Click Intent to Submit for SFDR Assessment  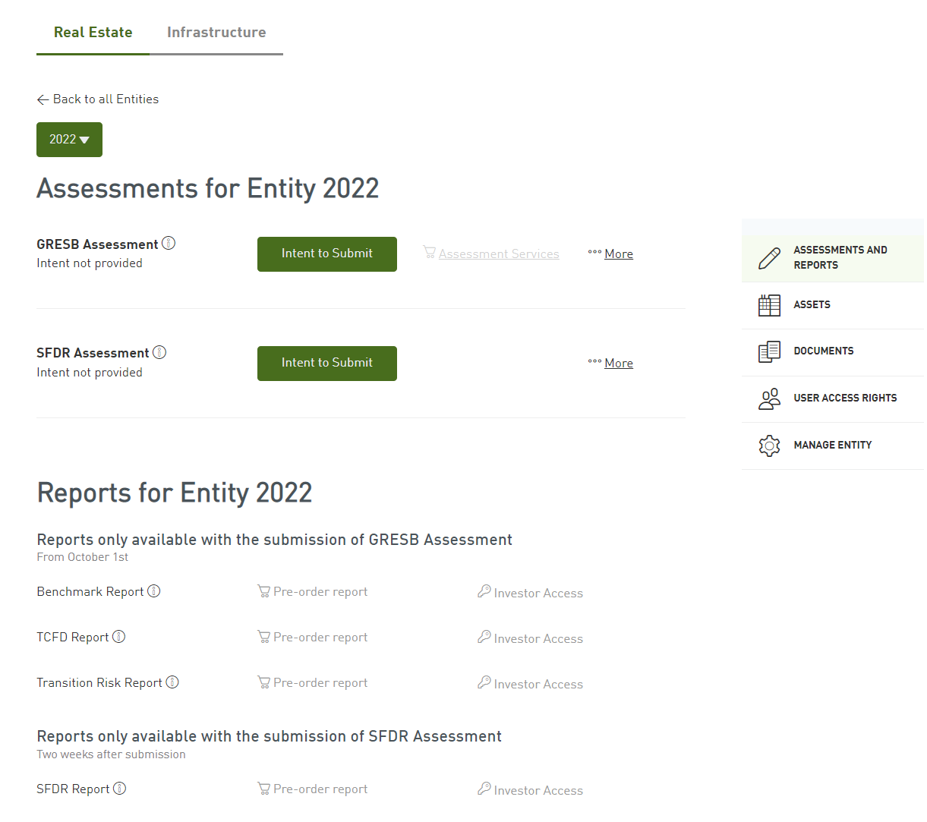[x=327, y=364]
